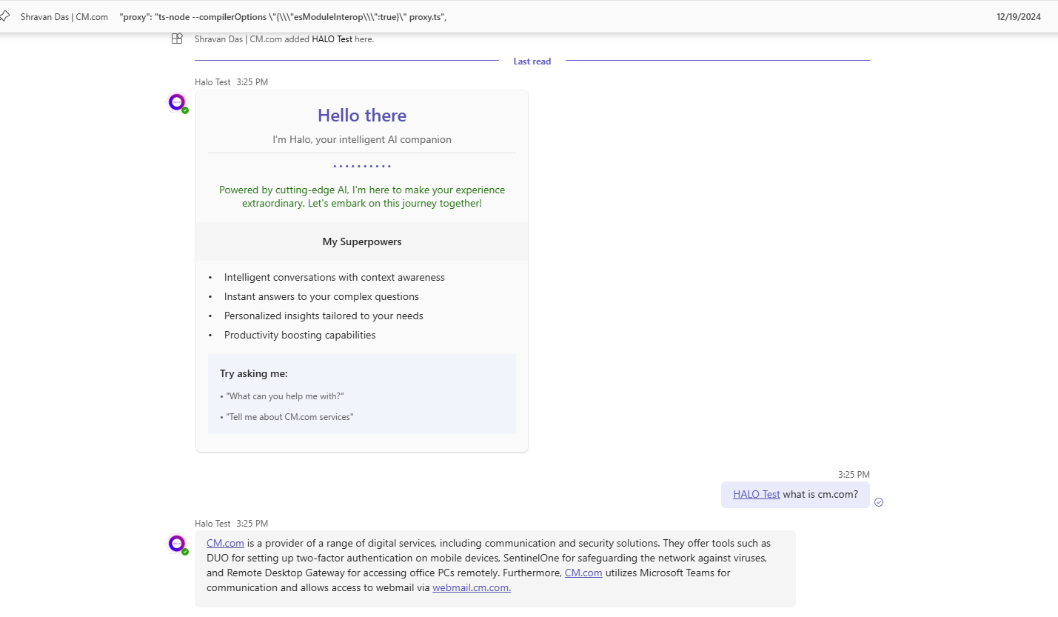
Task: Open Halo Test avatar on the welcome card message
Action: click(177, 102)
